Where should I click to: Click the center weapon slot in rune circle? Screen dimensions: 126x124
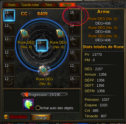tap(42, 45)
